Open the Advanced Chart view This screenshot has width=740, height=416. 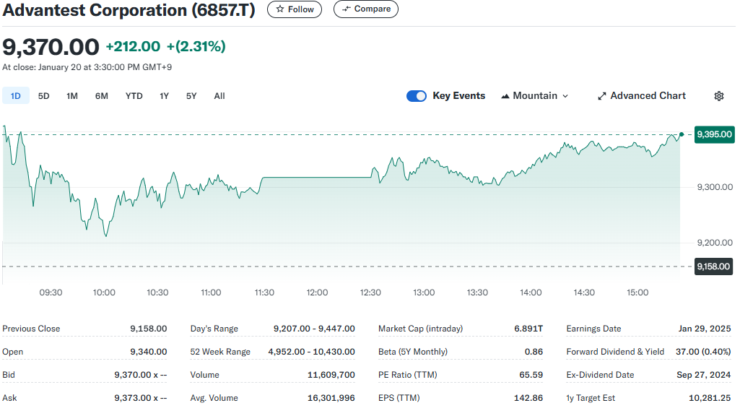tap(641, 96)
